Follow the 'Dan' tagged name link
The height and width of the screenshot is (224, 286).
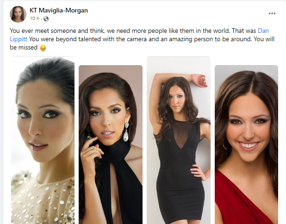[263, 31]
